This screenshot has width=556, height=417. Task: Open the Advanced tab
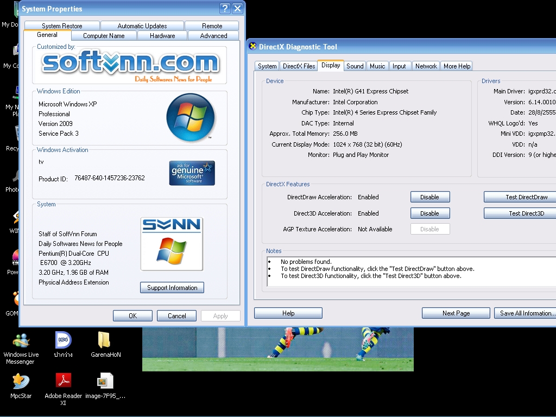coord(213,36)
